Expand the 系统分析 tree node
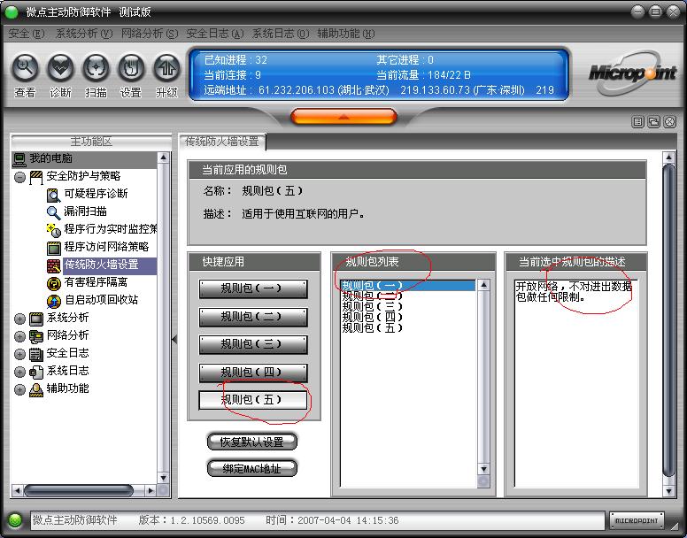This screenshot has width=687, height=538. point(19,319)
